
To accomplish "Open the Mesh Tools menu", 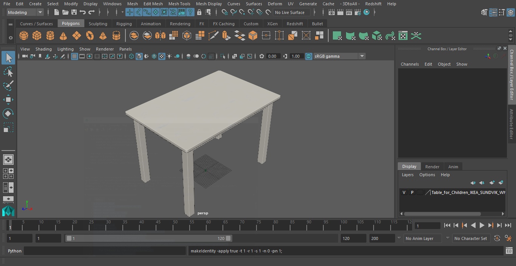I will coord(179,4).
